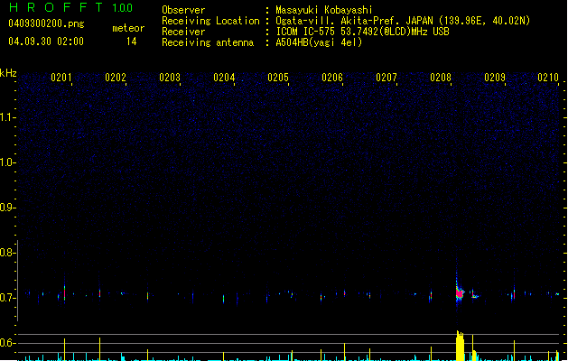Click the 0.8 kHz axis label

pyautogui.click(x=7, y=253)
